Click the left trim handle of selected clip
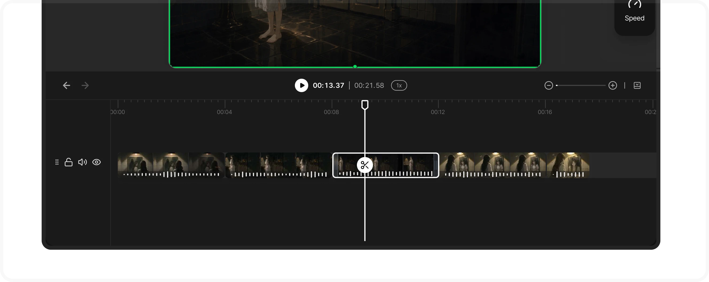709x282 pixels. tap(336, 165)
